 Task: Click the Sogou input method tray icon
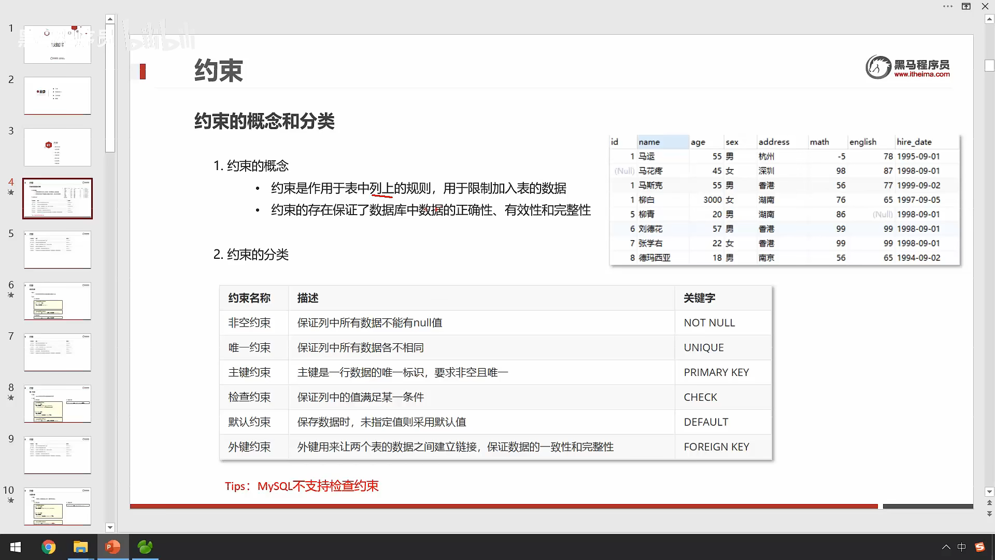click(x=979, y=547)
